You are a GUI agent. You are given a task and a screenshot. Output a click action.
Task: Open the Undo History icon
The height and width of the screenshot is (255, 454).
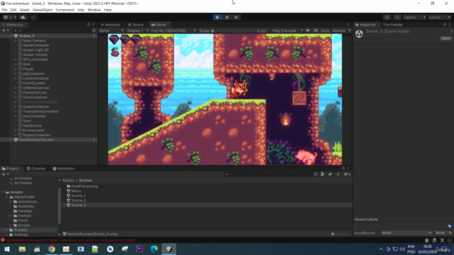[387, 17]
